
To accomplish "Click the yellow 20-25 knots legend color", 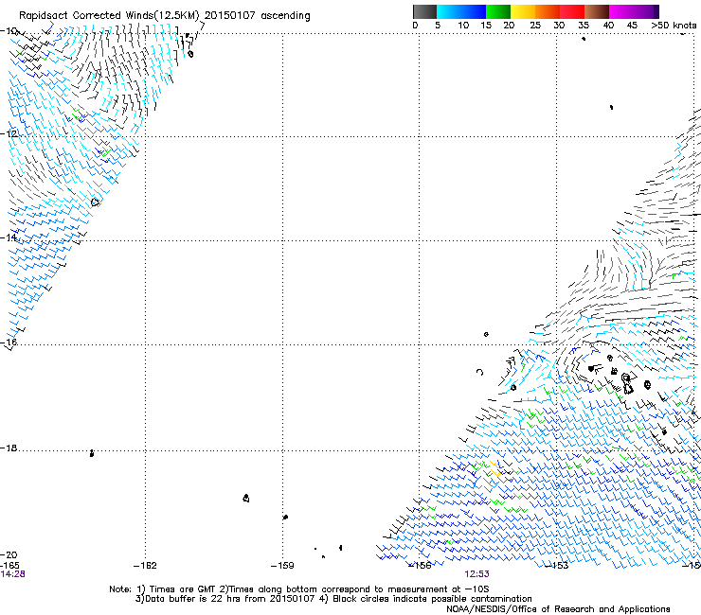I will [523, 11].
